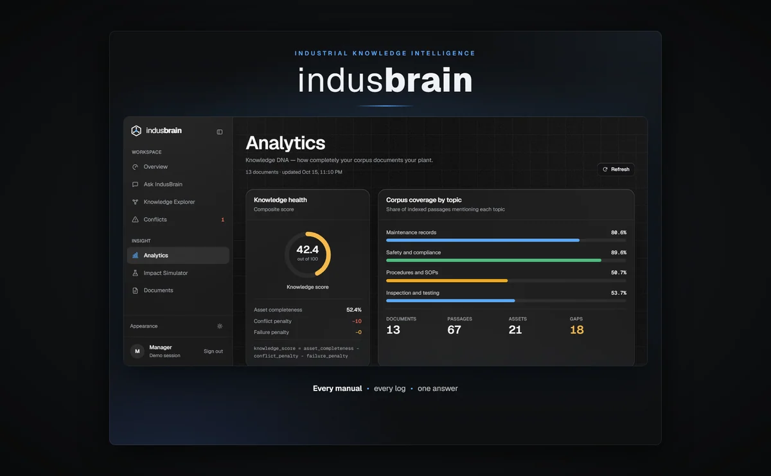Toggle appearance with the sun icon
Image resolution: width=771 pixels, height=476 pixels.
pyautogui.click(x=220, y=326)
